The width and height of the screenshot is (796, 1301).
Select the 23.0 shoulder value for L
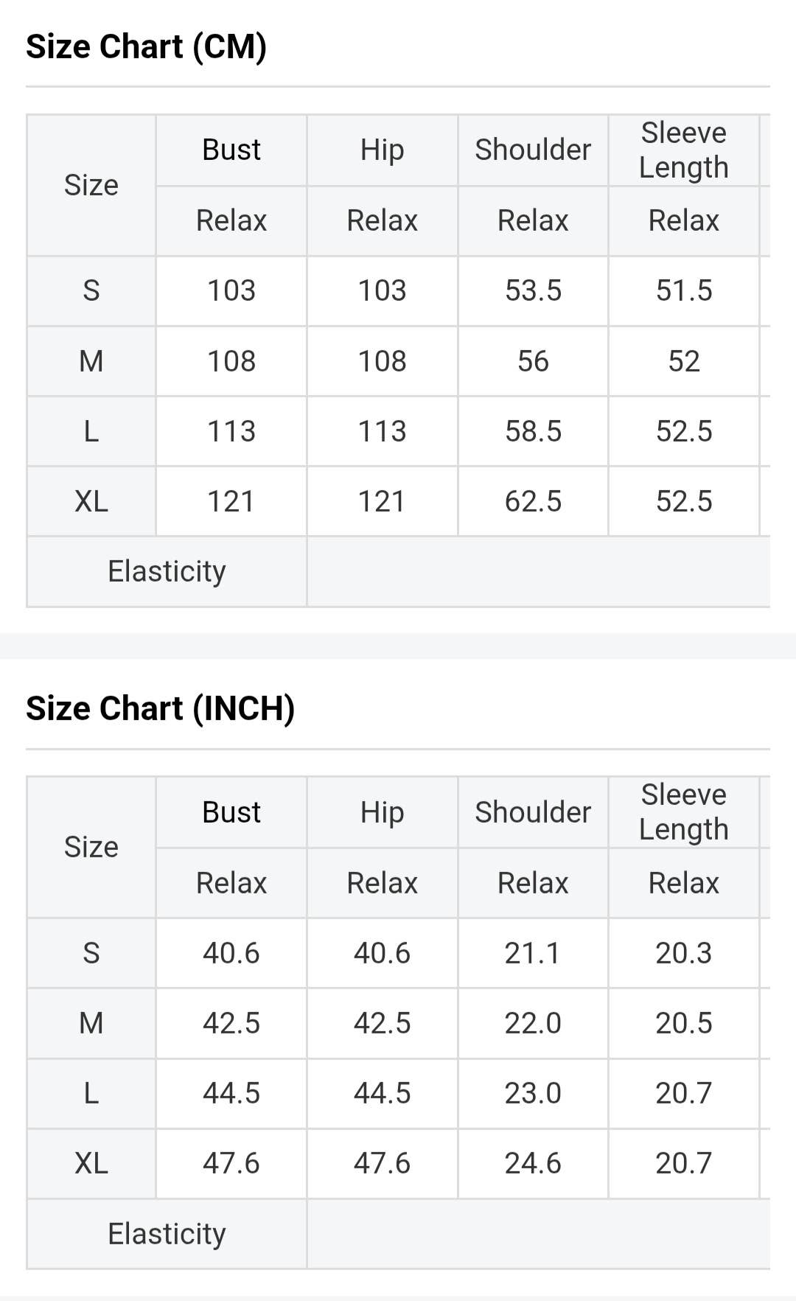coord(533,1093)
